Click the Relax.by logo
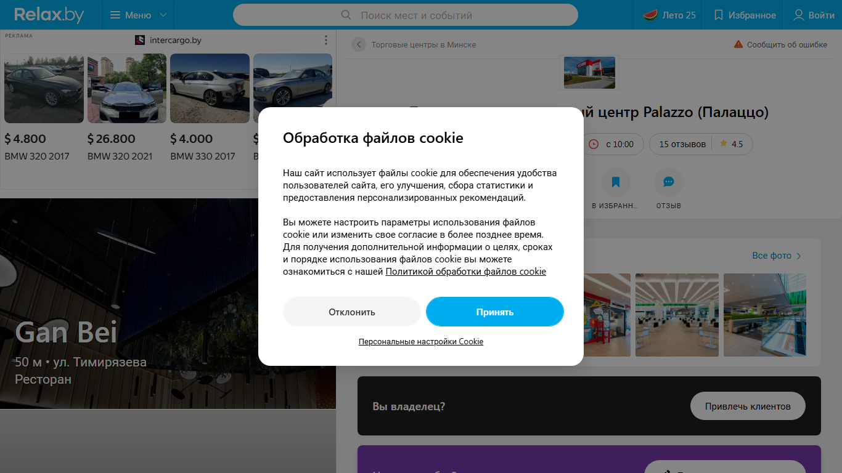The width and height of the screenshot is (842, 473). click(x=49, y=15)
